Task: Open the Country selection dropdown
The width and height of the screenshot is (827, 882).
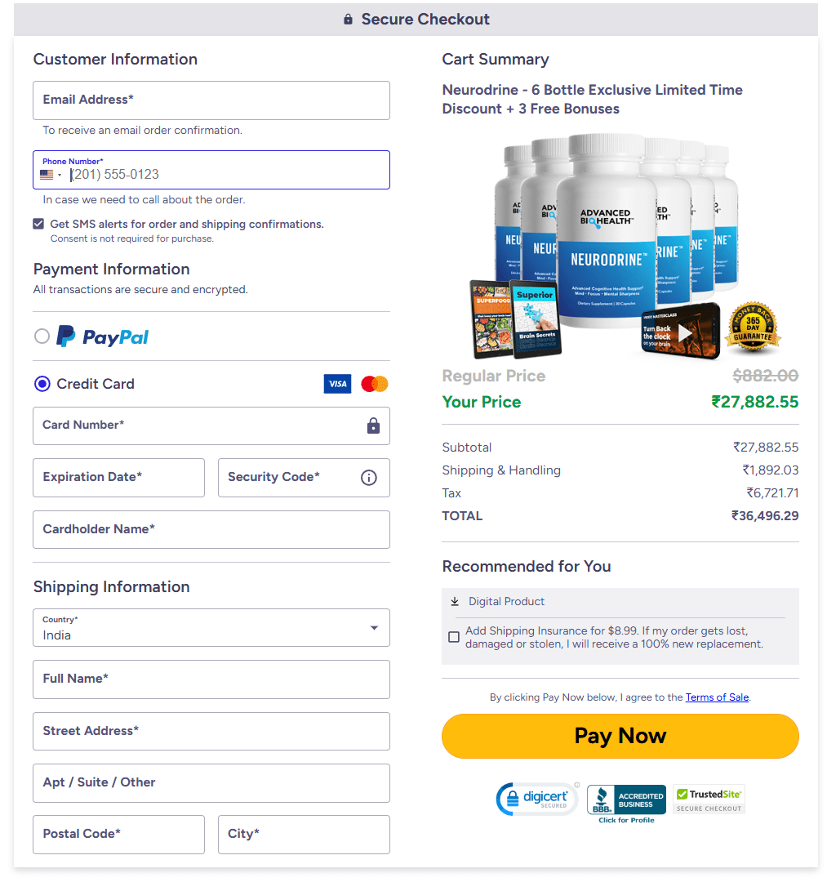Action: 375,627
